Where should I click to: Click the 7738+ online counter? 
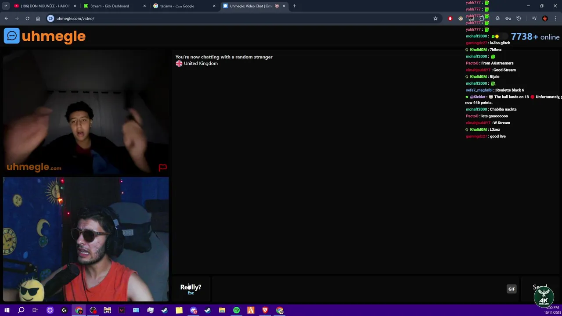(535, 37)
